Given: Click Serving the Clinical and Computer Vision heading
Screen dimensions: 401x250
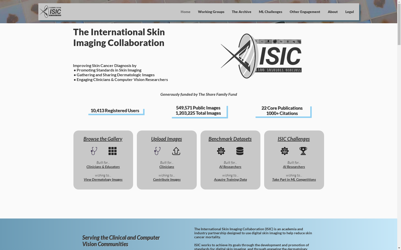Looking at the screenshot, I should point(121,241).
